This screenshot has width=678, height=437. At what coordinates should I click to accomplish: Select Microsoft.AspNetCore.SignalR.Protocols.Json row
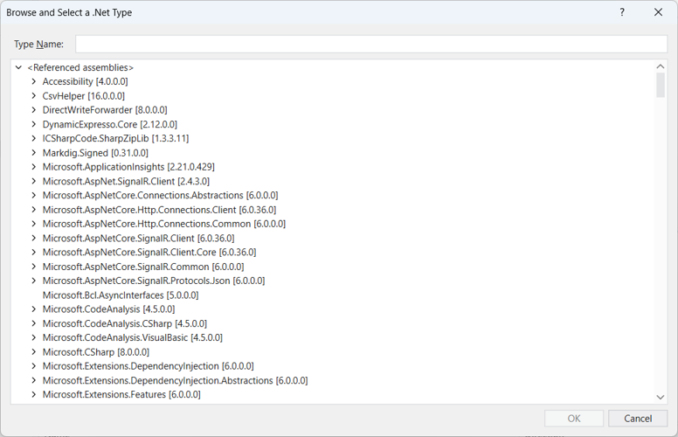[x=154, y=281]
